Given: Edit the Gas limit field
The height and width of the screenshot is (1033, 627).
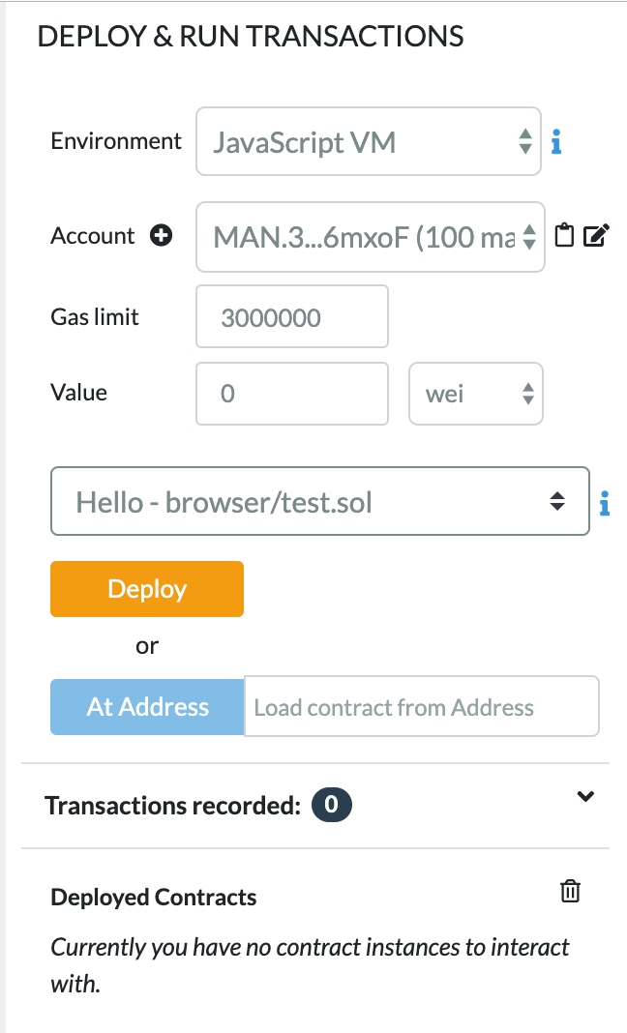Looking at the screenshot, I should [290, 316].
